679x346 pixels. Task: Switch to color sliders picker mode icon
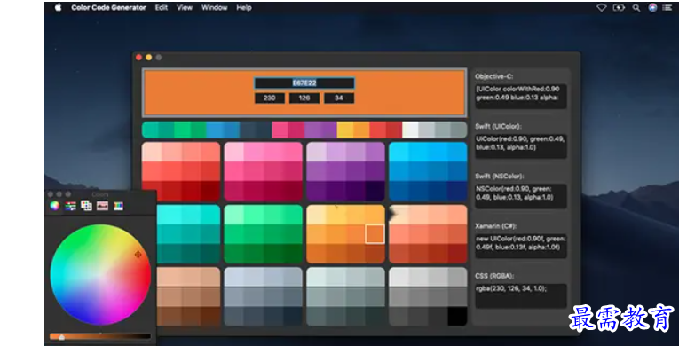(71, 206)
